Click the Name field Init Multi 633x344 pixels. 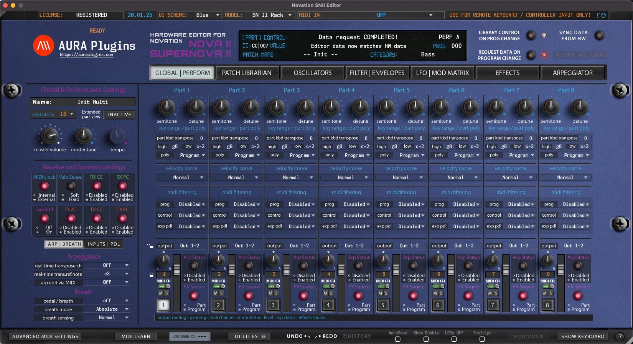click(82, 102)
